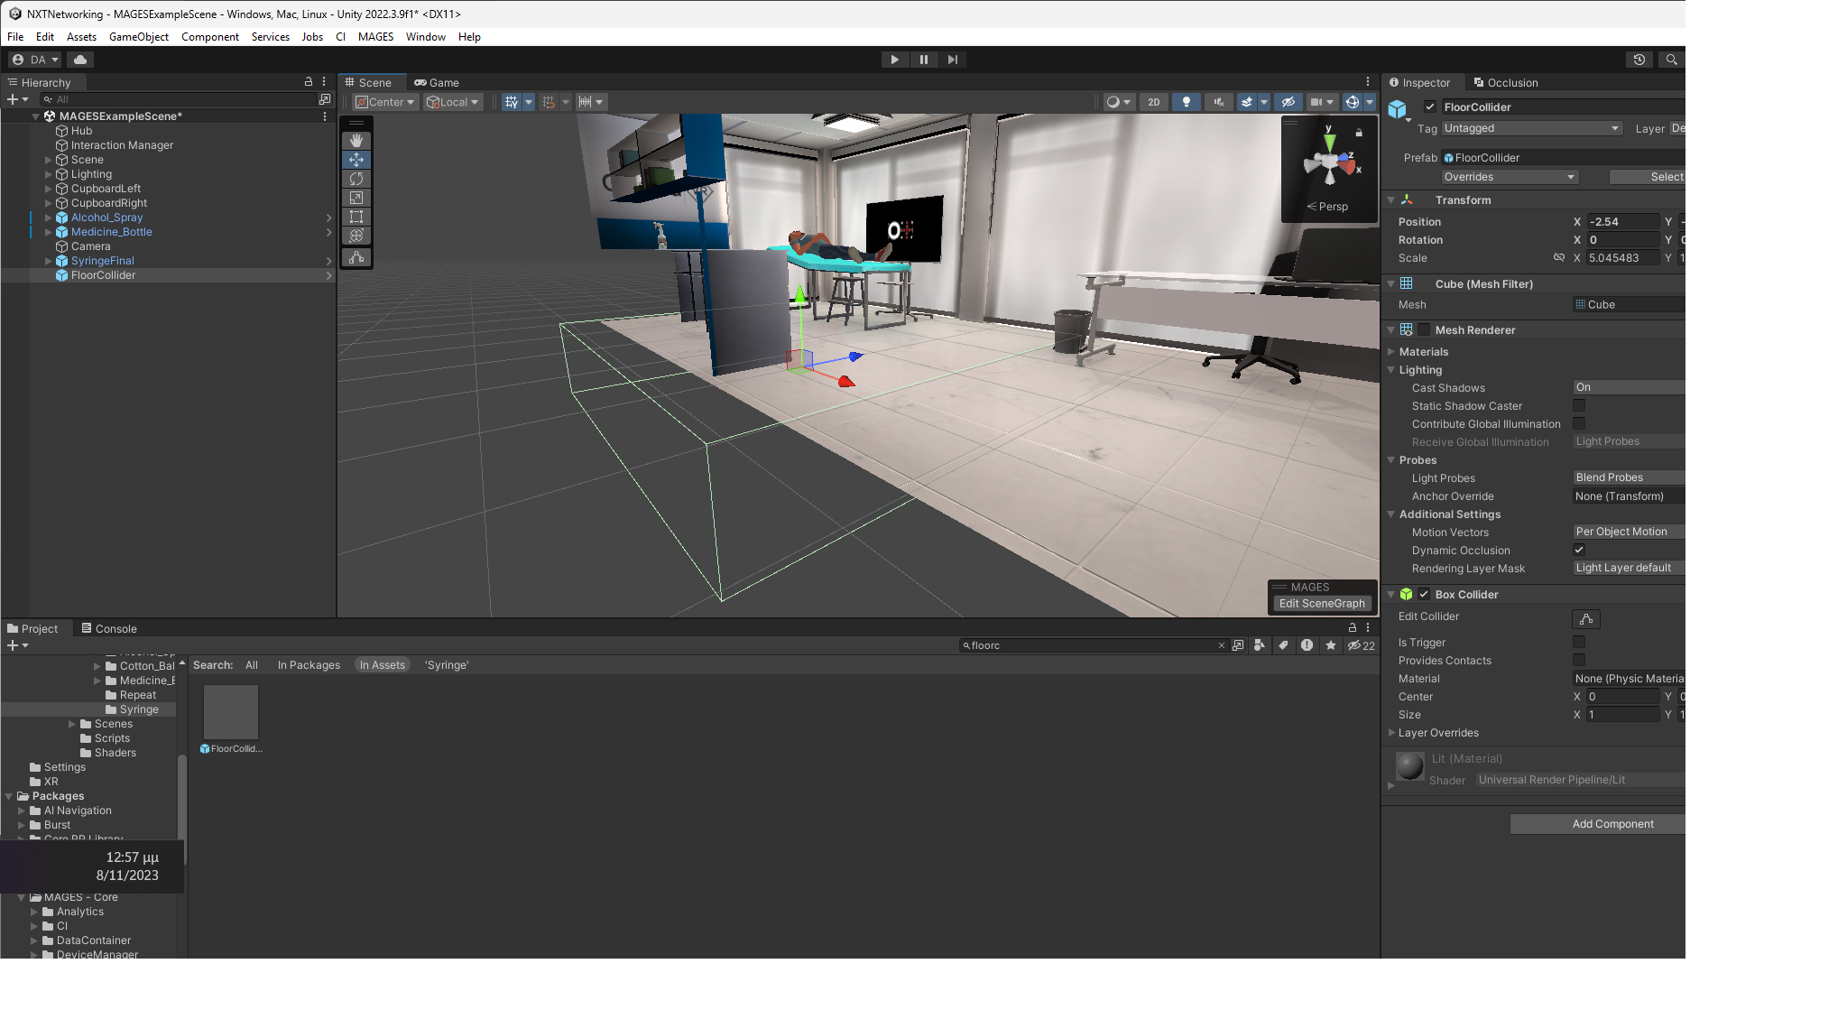The width and height of the screenshot is (1847, 1010).
Task: Click the Edit Collider icon button
Action: 1585,618
